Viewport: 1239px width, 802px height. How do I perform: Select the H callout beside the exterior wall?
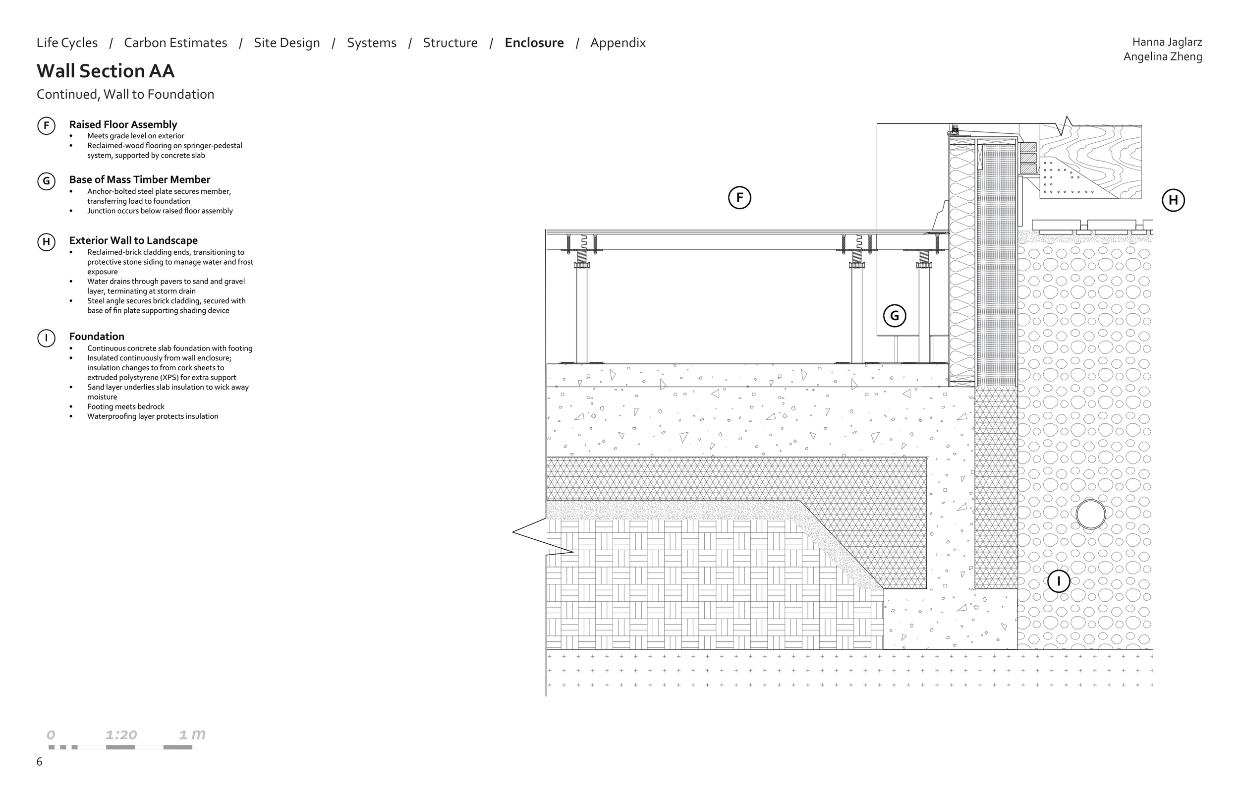1173,200
